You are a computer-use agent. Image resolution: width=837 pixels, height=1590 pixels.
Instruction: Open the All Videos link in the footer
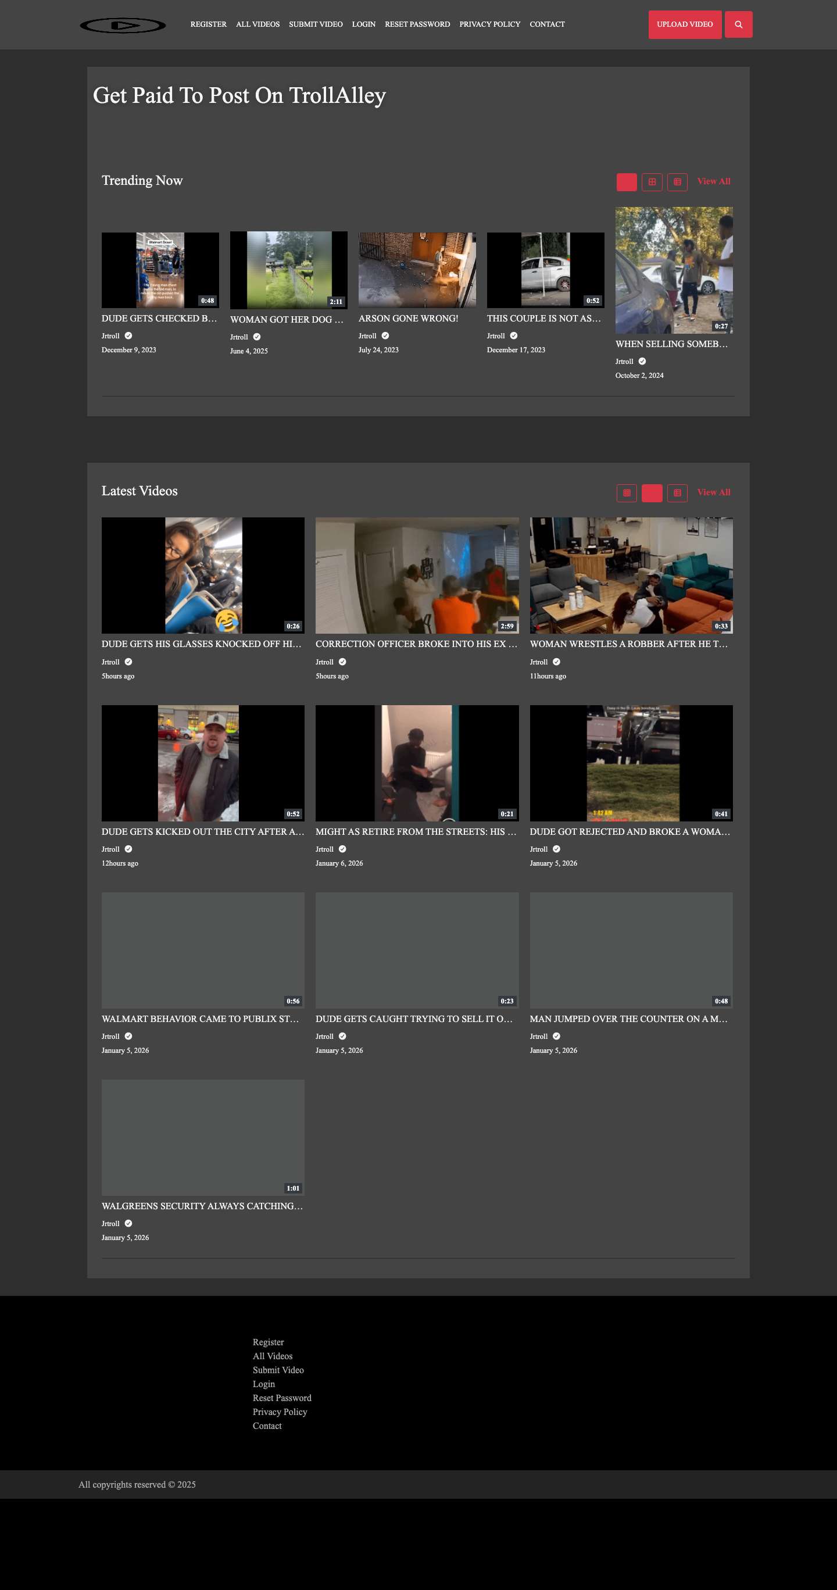[272, 1356]
